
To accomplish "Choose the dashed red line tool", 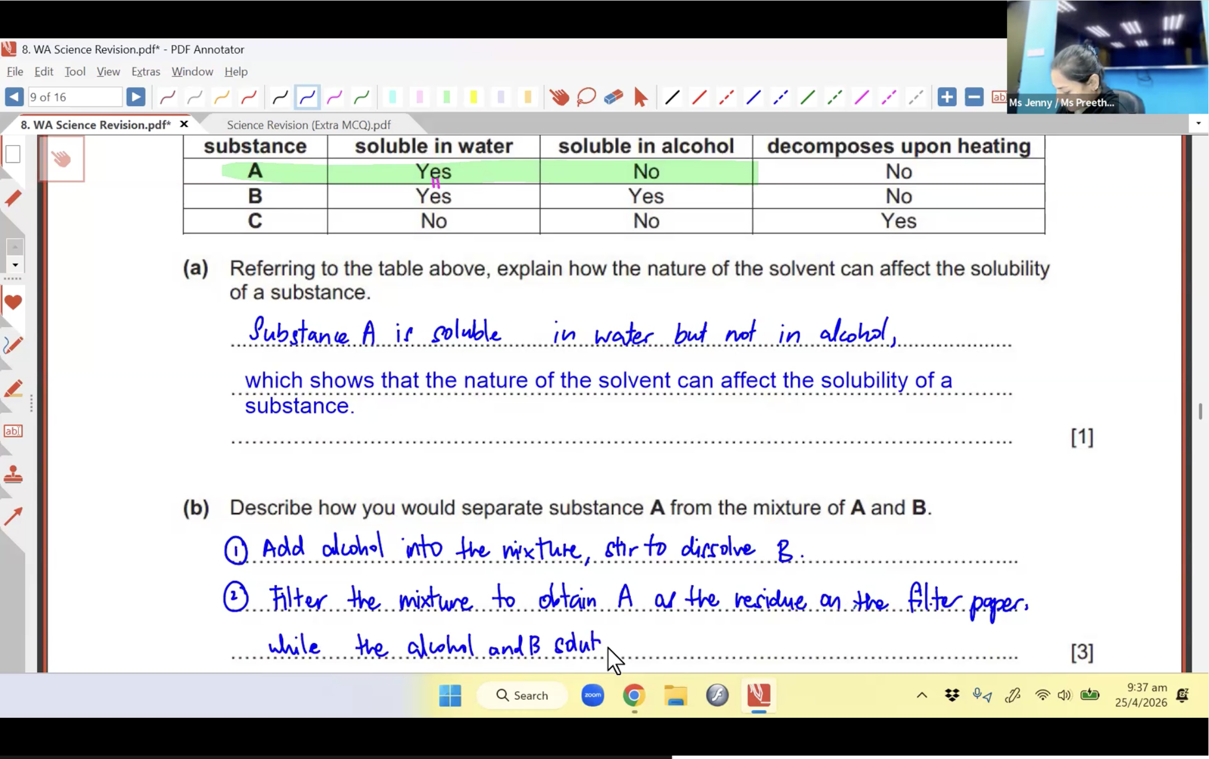I will (x=726, y=98).
